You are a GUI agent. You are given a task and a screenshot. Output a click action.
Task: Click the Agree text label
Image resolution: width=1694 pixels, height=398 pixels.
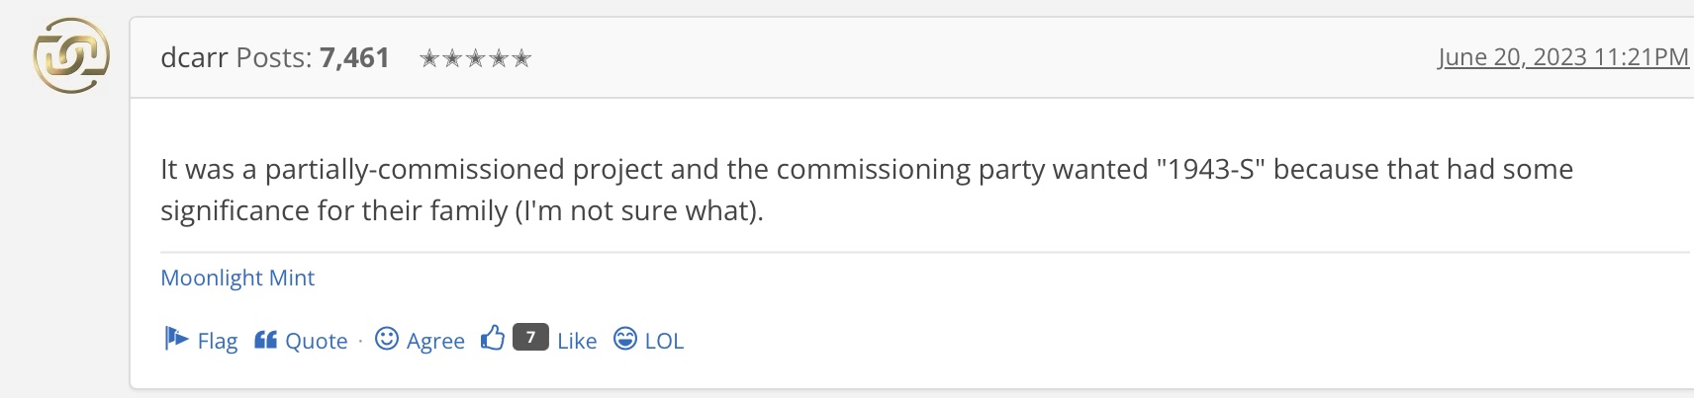pyautogui.click(x=435, y=342)
